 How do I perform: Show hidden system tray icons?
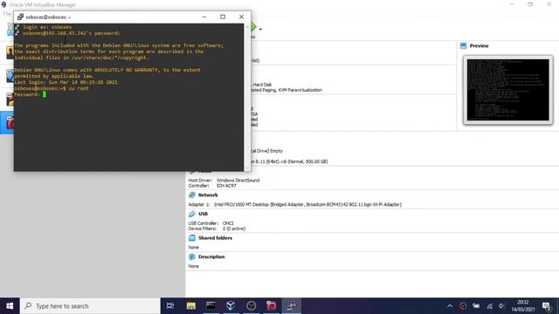pos(450,306)
